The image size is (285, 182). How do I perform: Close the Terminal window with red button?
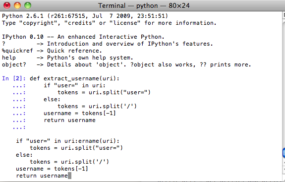pos(7,5)
